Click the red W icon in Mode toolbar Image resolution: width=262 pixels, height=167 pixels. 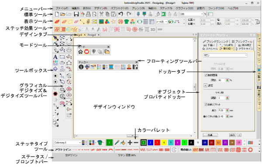[x=86, y=52]
